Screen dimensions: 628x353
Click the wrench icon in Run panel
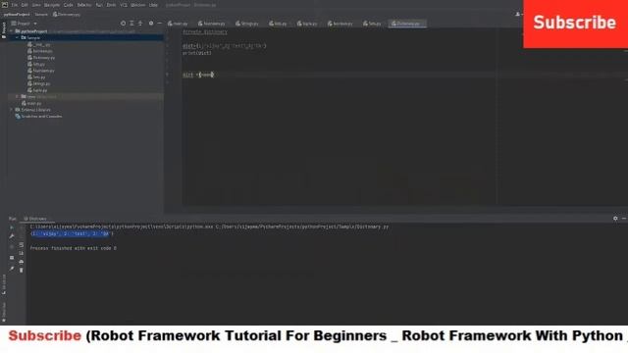click(12, 236)
